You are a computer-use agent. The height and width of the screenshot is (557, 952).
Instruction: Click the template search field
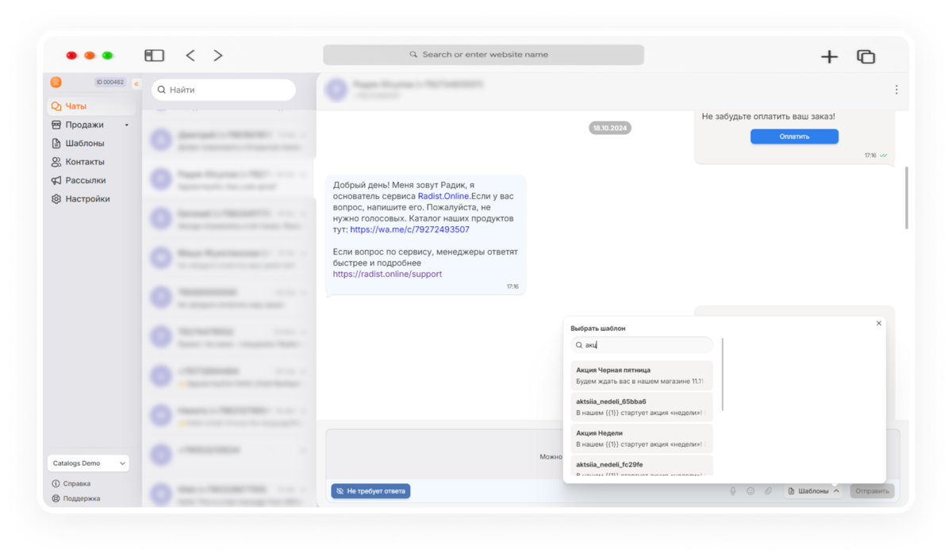pyautogui.click(x=642, y=345)
